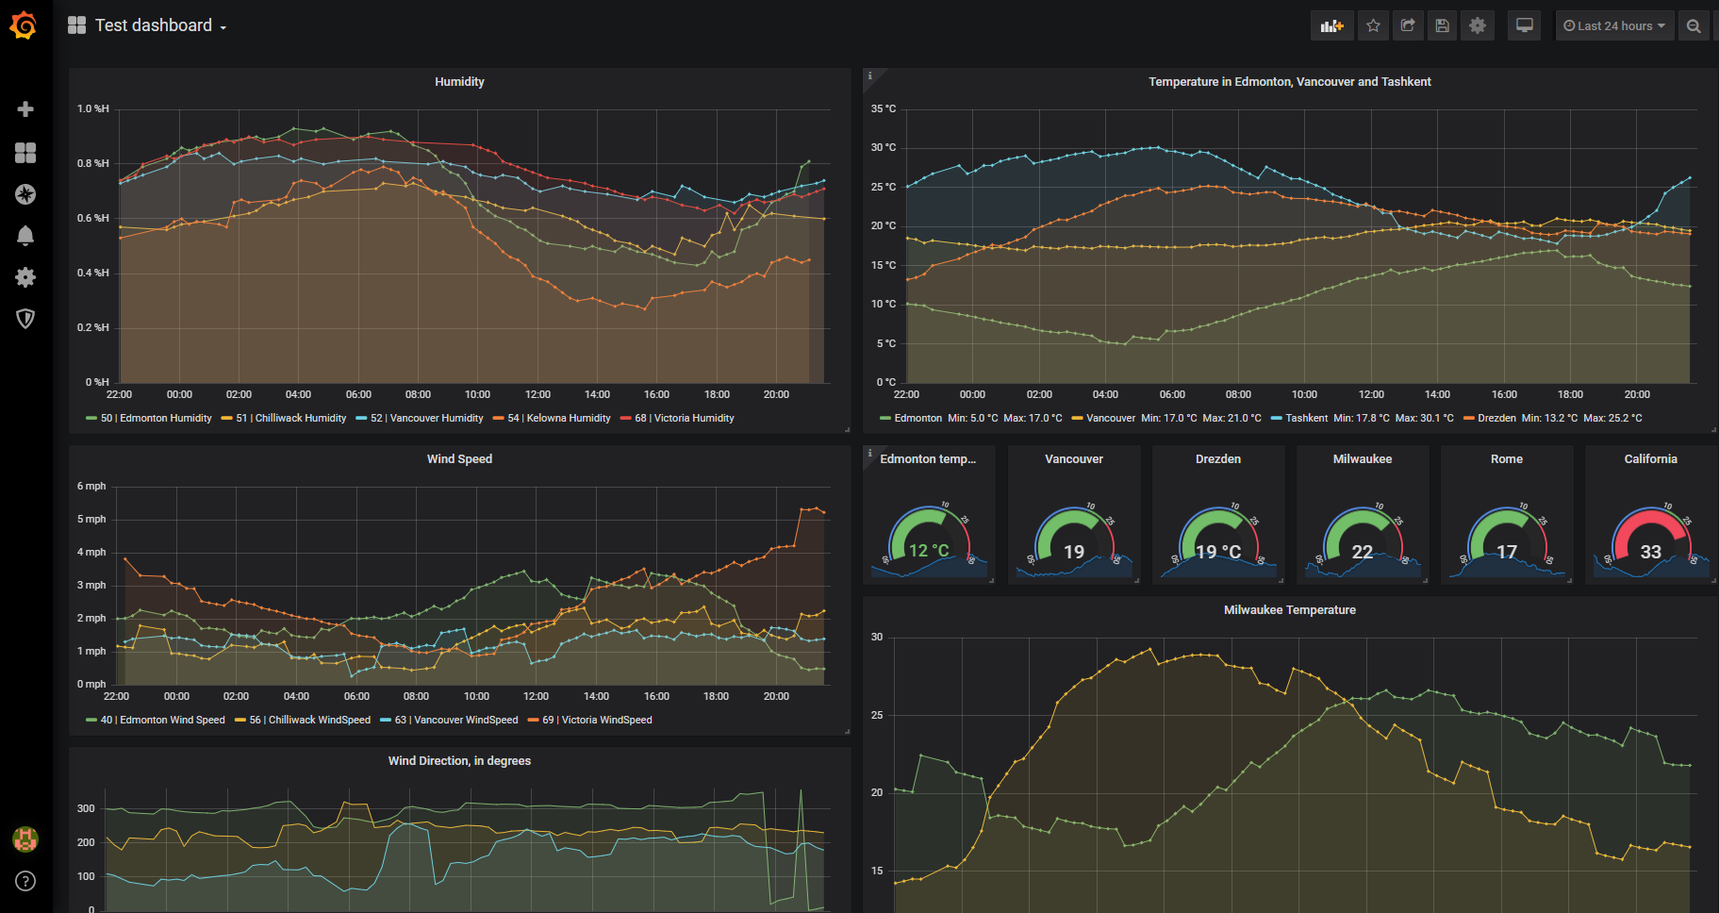Open the Alerting bell icon
The width and height of the screenshot is (1719, 913).
[25, 236]
